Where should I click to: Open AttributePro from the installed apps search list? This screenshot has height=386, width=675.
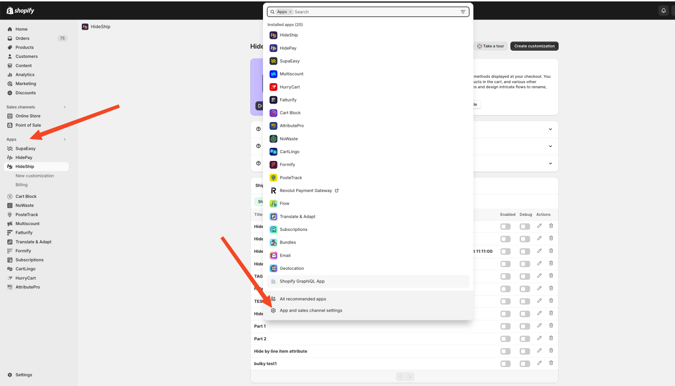(x=368, y=125)
